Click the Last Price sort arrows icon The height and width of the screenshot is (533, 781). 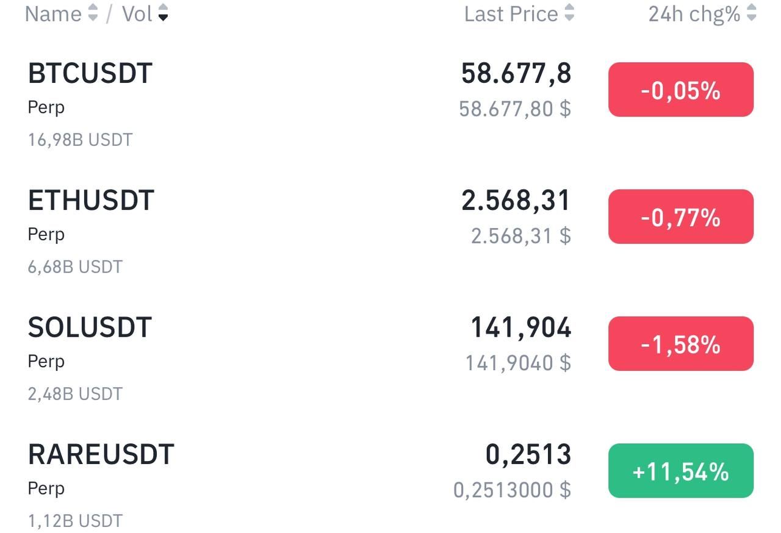(569, 13)
